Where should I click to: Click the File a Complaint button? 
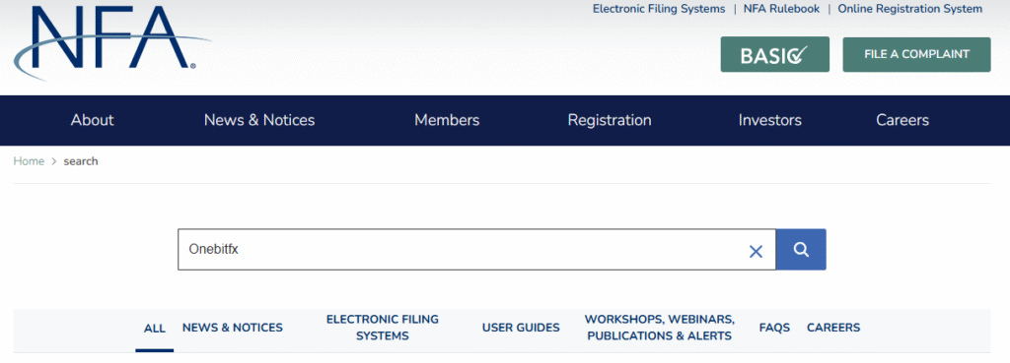[x=916, y=55]
